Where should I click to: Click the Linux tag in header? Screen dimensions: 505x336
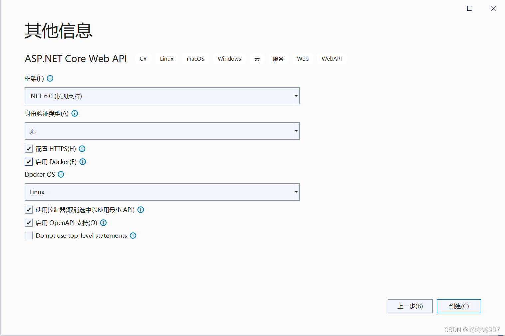point(167,59)
